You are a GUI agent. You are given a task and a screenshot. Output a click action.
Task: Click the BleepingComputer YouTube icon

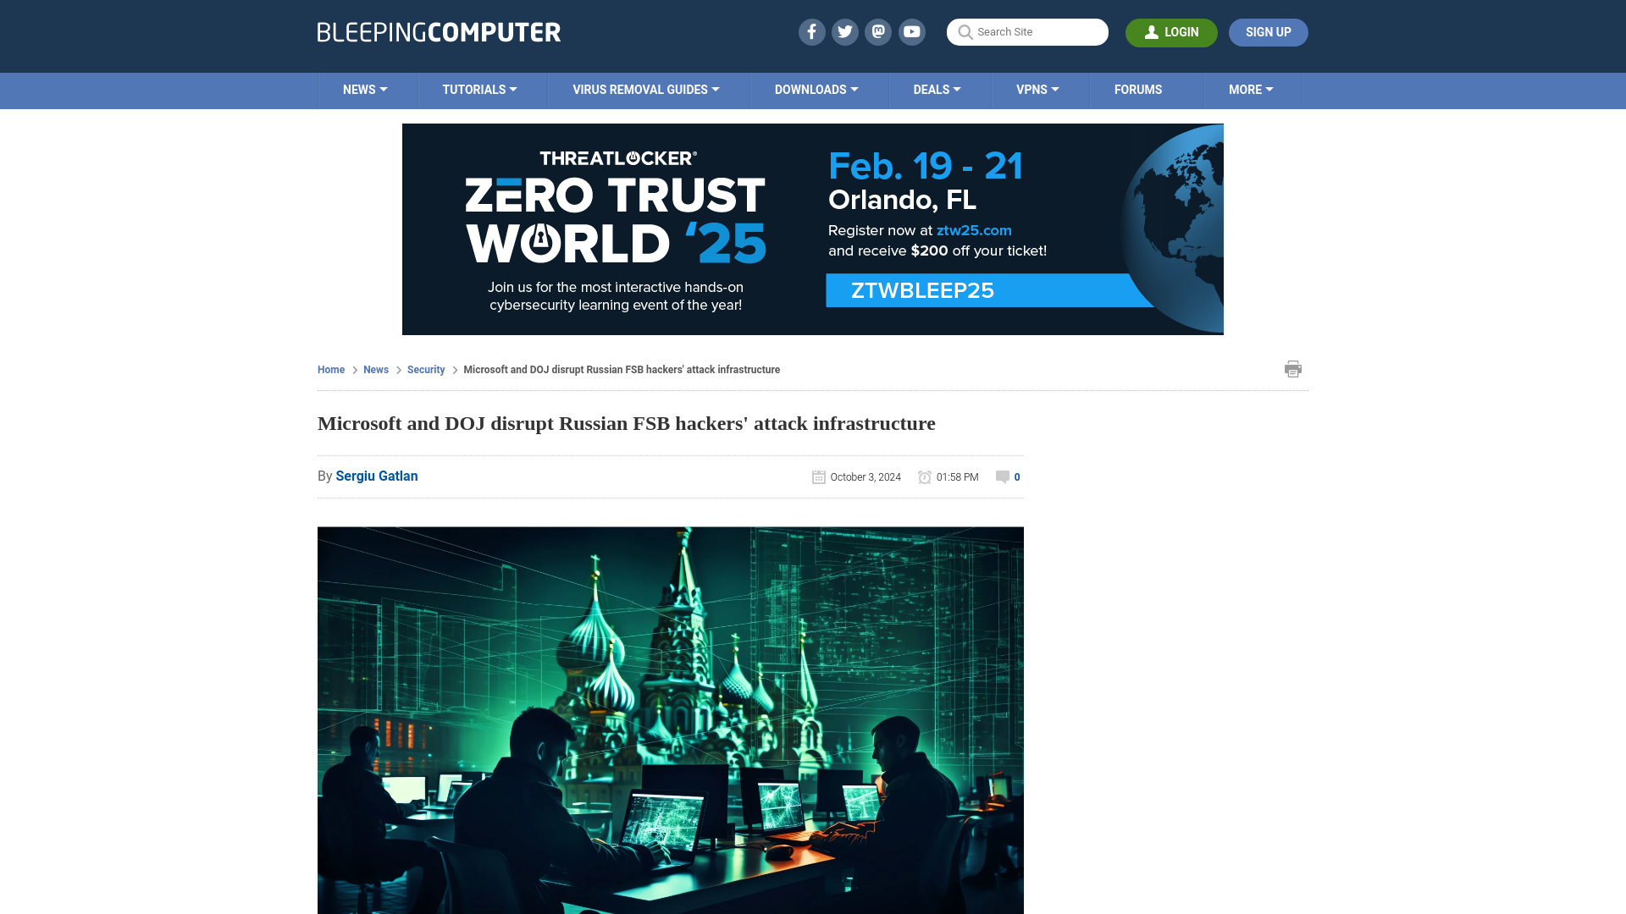tap(912, 31)
